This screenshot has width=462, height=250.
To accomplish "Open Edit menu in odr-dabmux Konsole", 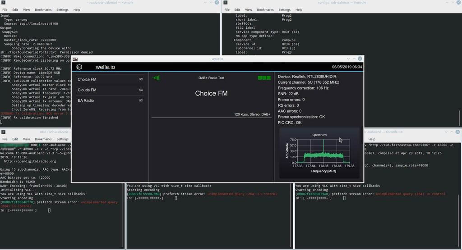I will click(237, 9).
